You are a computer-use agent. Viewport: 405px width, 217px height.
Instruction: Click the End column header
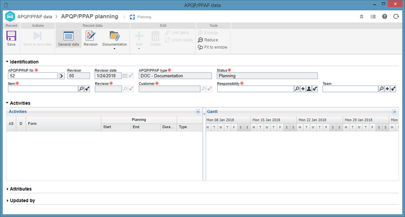click(x=146, y=127)
